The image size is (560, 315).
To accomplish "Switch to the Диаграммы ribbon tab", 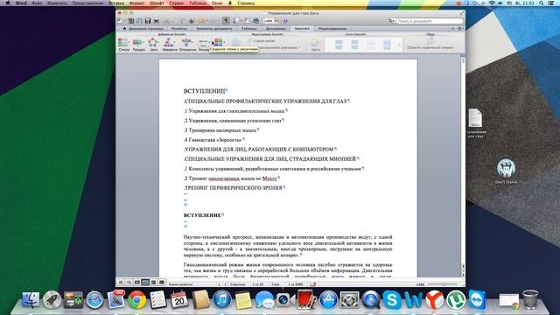I will pos(276,29).
